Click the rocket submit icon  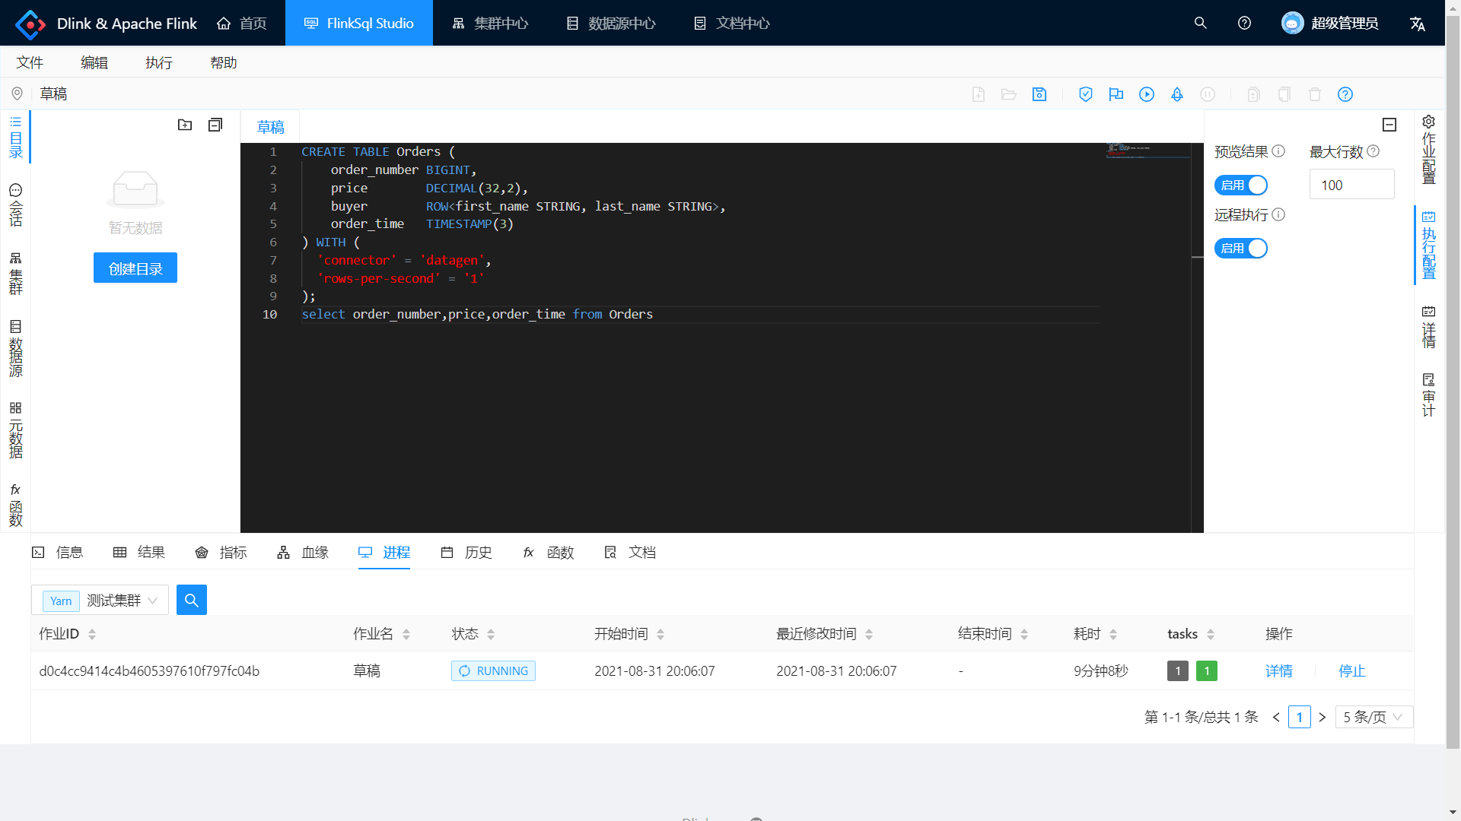click(1177, 94)
